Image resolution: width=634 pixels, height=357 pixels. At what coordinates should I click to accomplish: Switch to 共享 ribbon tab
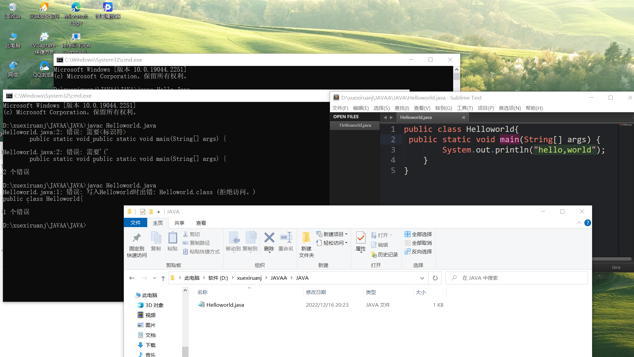click(x=179, y=223)
